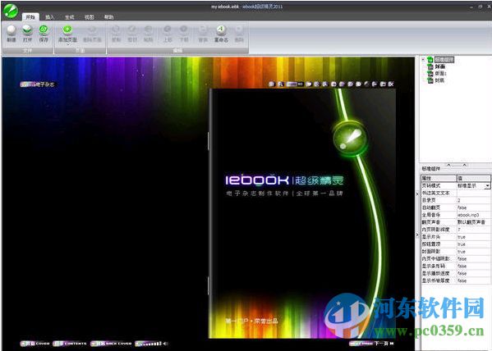Screen dimensions: 492x351
Task: Jump to 目录 Contents in preview
Action: [70, 344]
